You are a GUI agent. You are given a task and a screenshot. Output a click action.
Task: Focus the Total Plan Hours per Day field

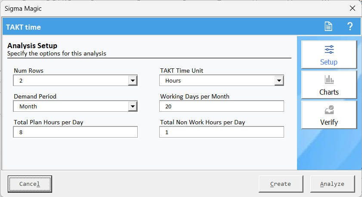point(75,132)
